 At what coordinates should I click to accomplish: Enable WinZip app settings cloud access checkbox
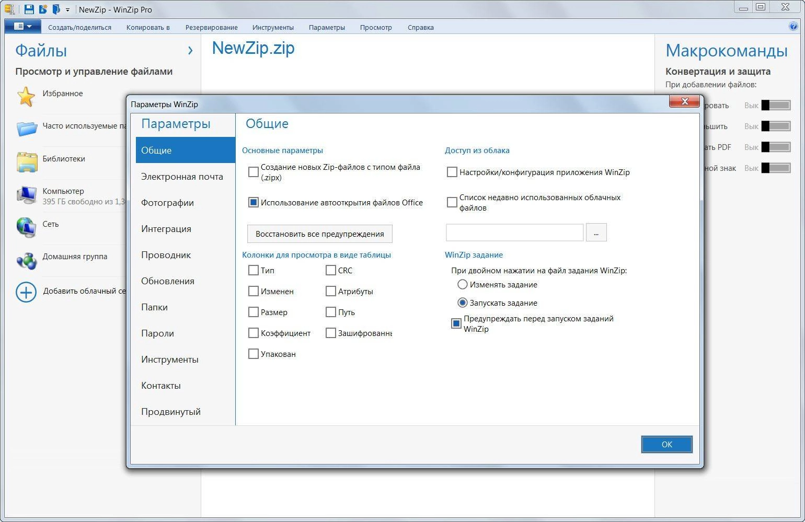point(452,172)
